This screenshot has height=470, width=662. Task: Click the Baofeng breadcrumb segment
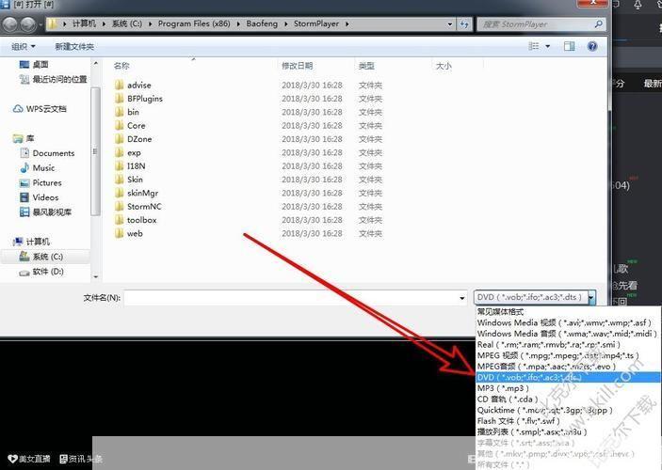(262, 24)
